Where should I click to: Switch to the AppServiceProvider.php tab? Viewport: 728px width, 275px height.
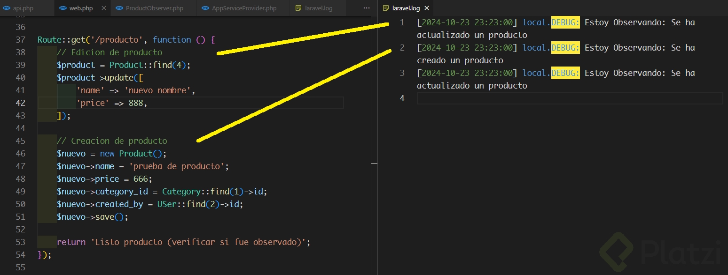[x=244, y=8]
